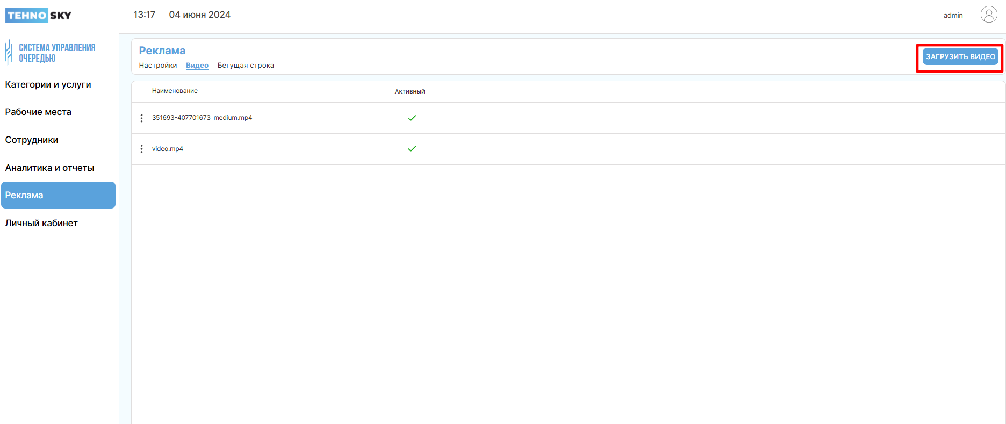Viewport: 1006px width, 424px height.
Task: Click the TEHNO SKY logo
Action: tap(38, 15)
